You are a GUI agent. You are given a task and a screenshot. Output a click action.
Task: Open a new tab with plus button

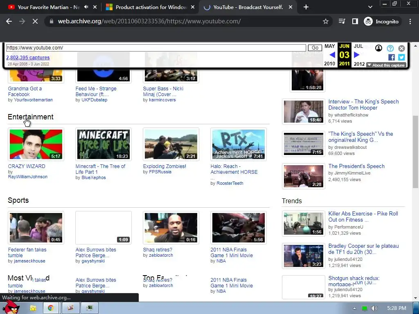[306, 7]
